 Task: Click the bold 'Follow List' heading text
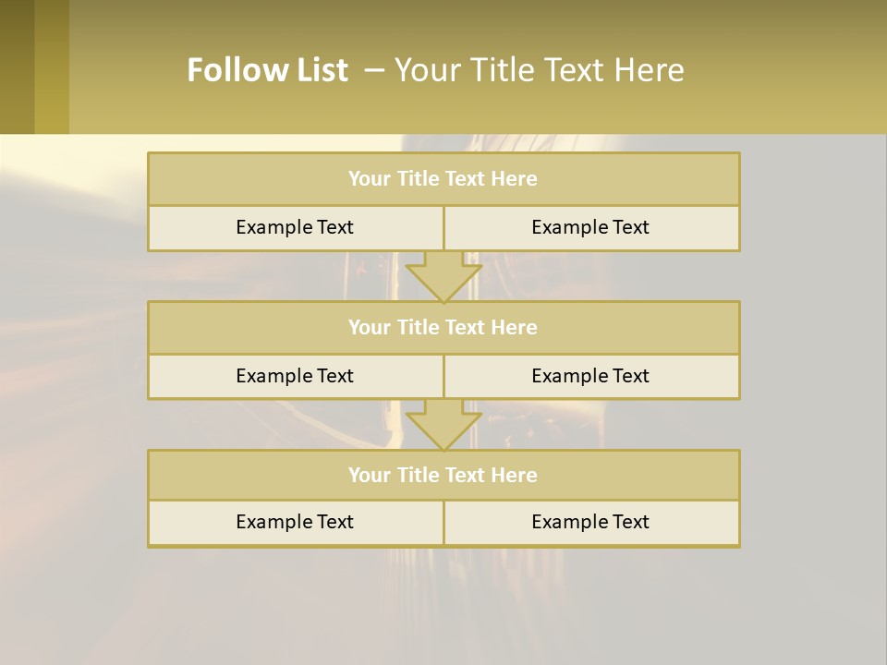[x=267, y=70]
